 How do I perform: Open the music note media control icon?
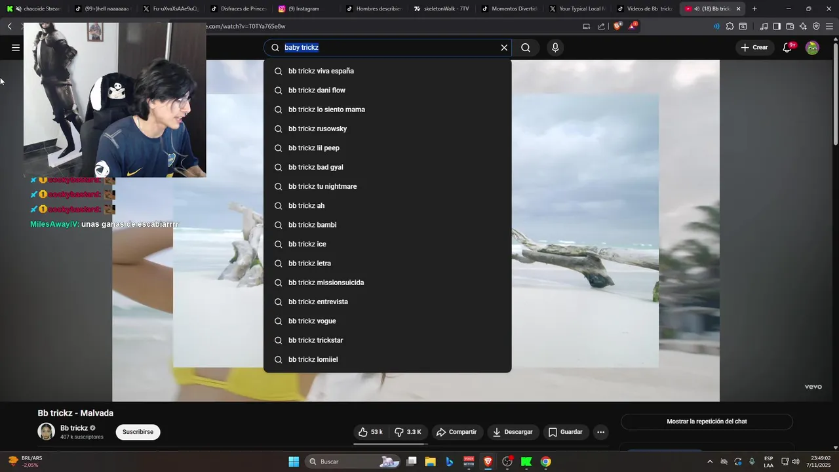coord(764,26)
